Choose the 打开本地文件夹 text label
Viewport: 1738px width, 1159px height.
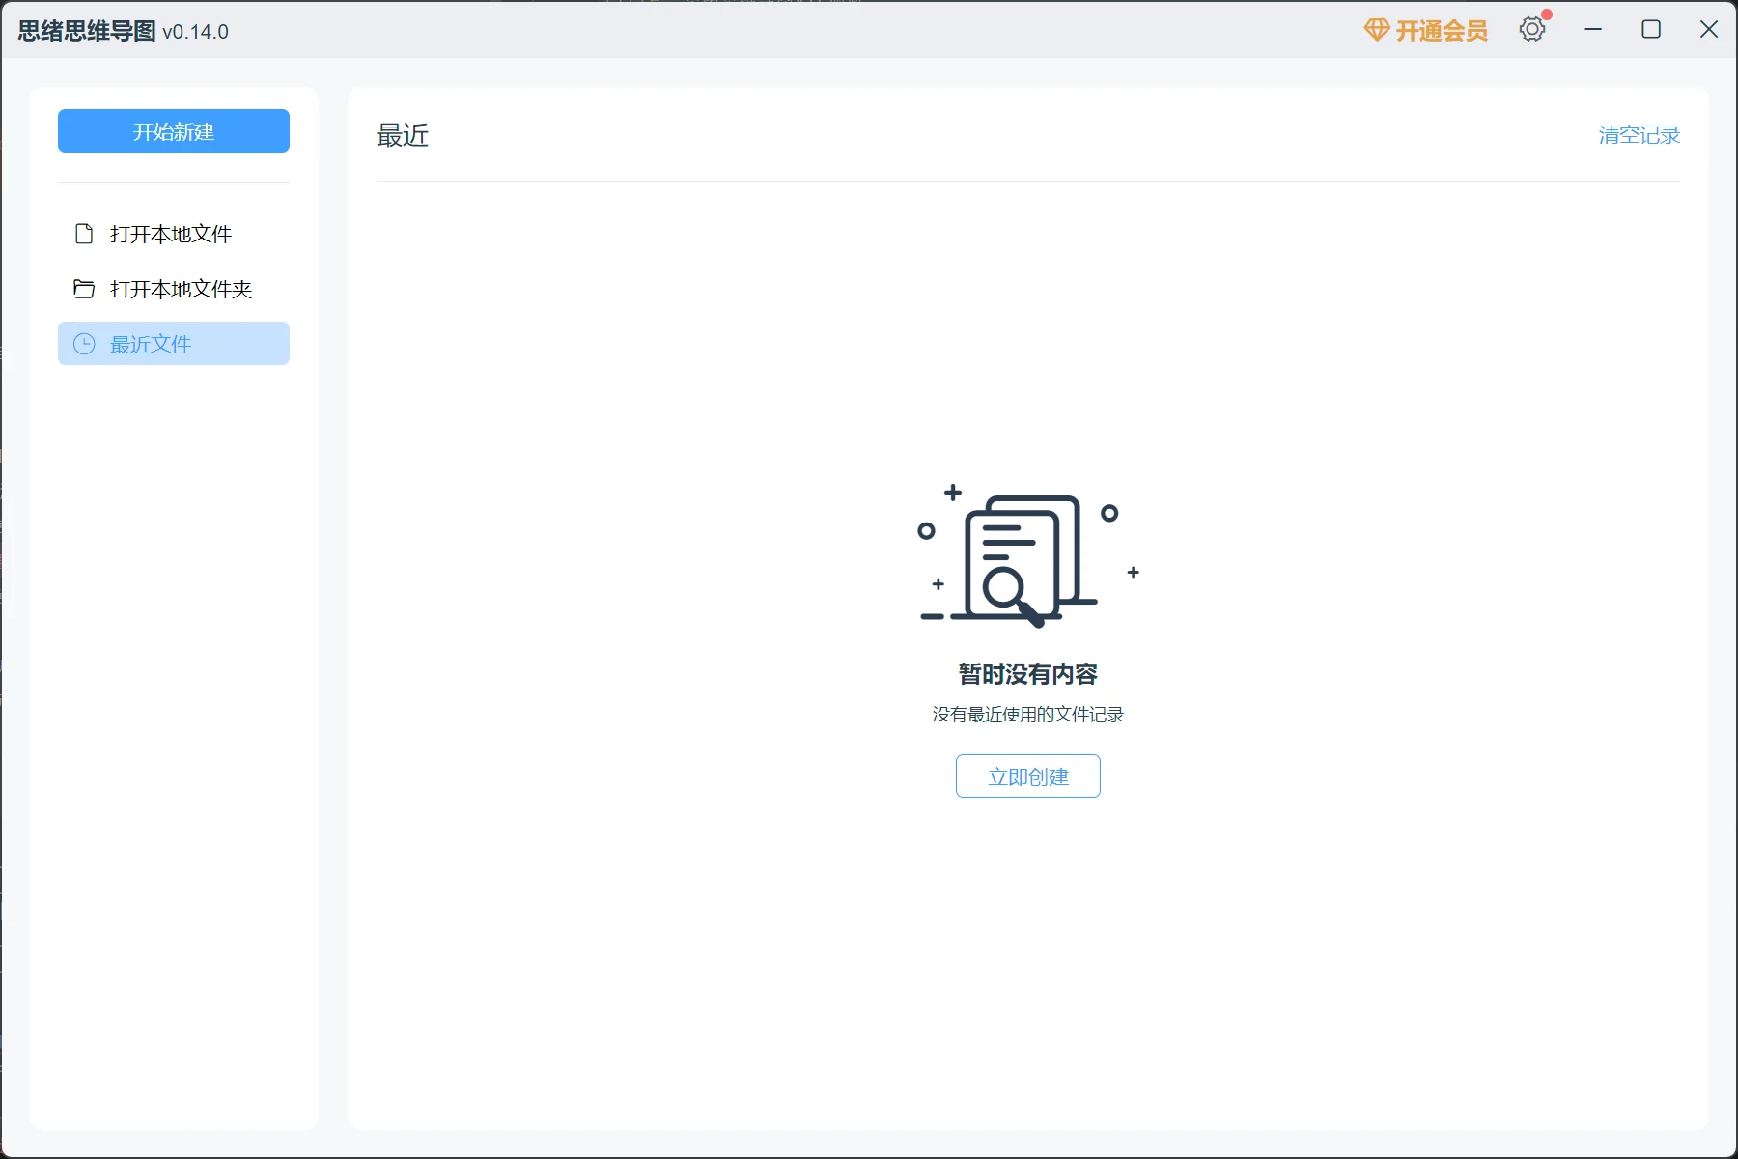181,289
